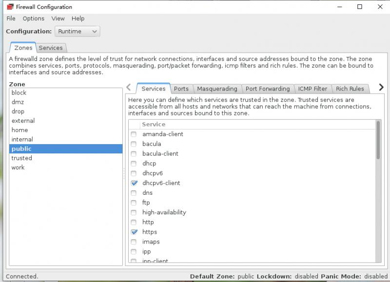Open the Options menu
Screen dimensions: 390x282
[33, 19]
